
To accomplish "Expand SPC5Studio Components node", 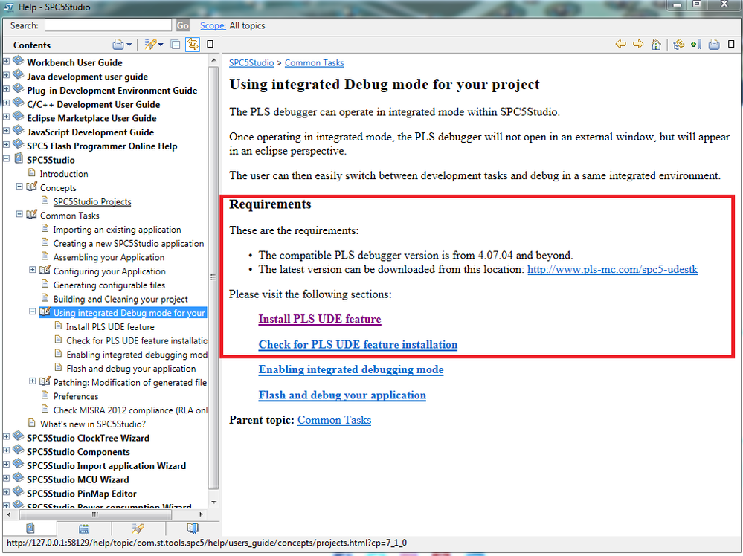I will click(6, 450).
